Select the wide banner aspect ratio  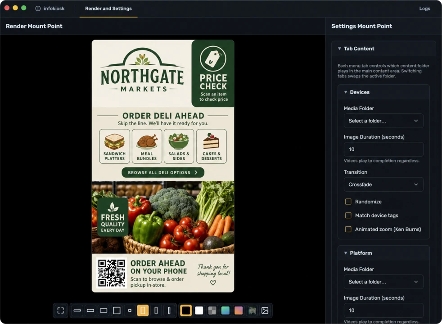(90, 310)
